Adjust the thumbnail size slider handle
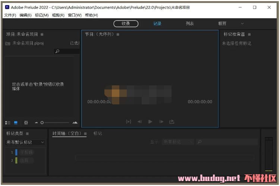The height and width of the screenshot is (186, 280). [x=42, y=123]
